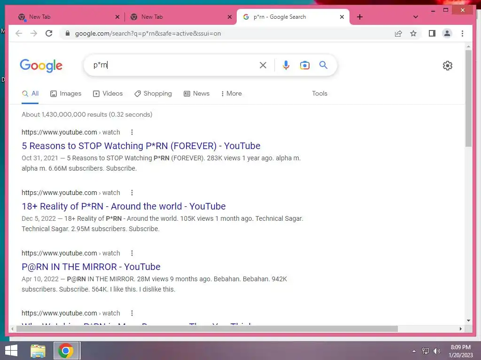Switch to Videos results
The height and width of the screenshot is (360, 481).
[108, 94]
